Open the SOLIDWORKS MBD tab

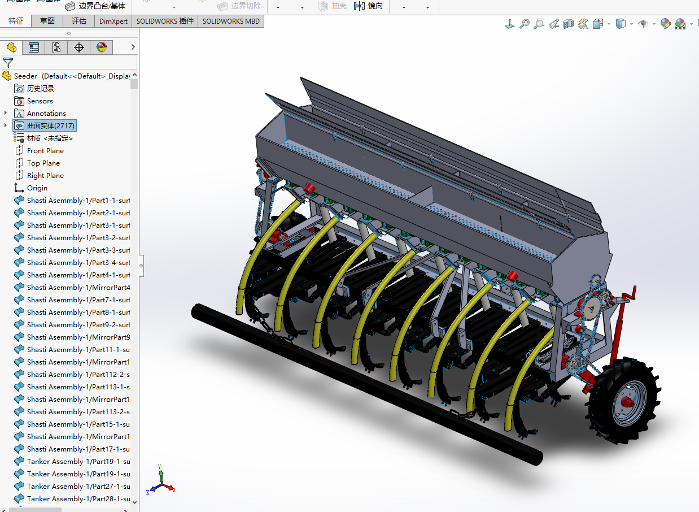[230, 21]
